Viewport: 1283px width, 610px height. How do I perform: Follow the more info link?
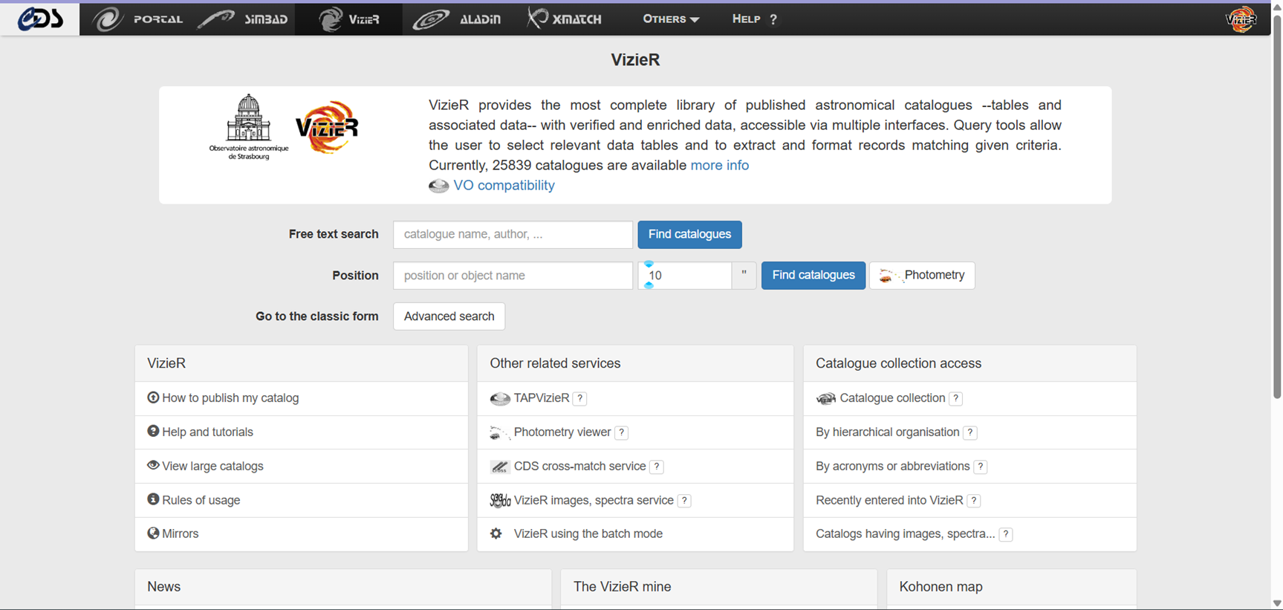pyautogui.click(x=720, y=166)
